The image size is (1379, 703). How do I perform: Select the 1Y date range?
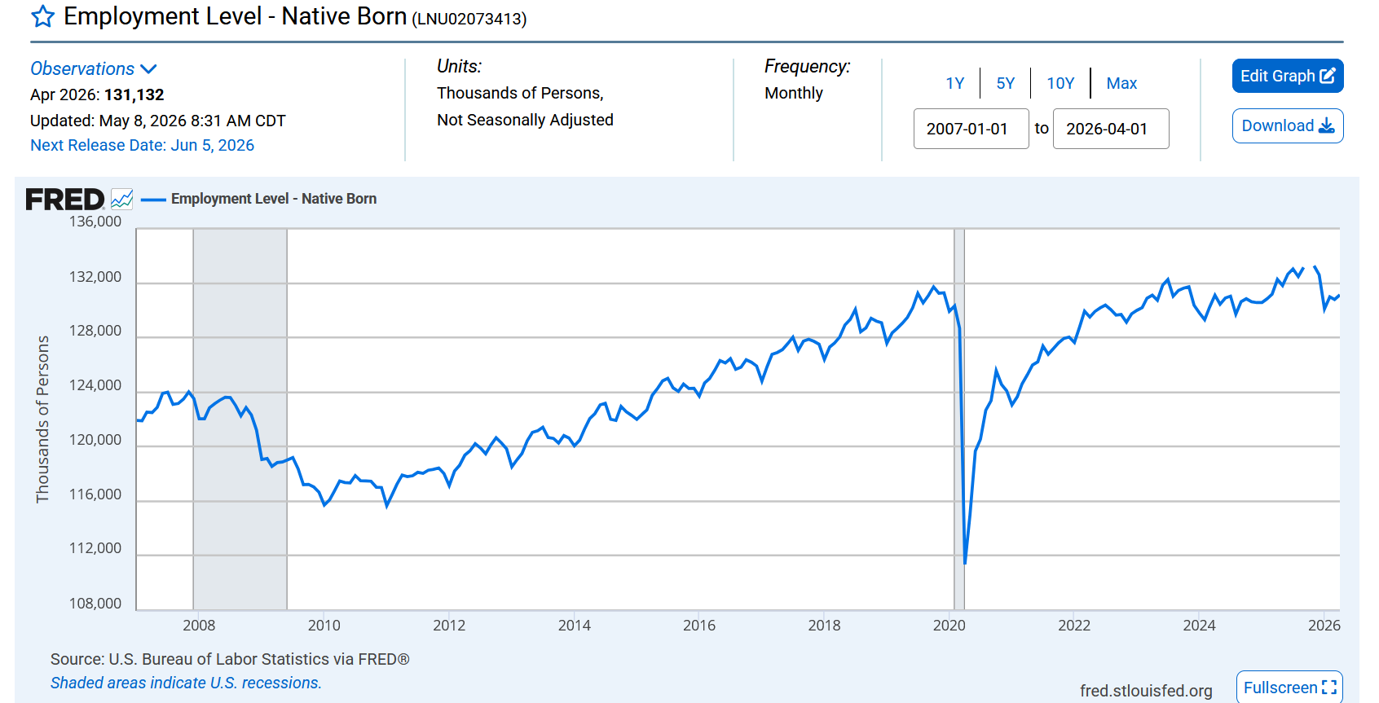955,83
